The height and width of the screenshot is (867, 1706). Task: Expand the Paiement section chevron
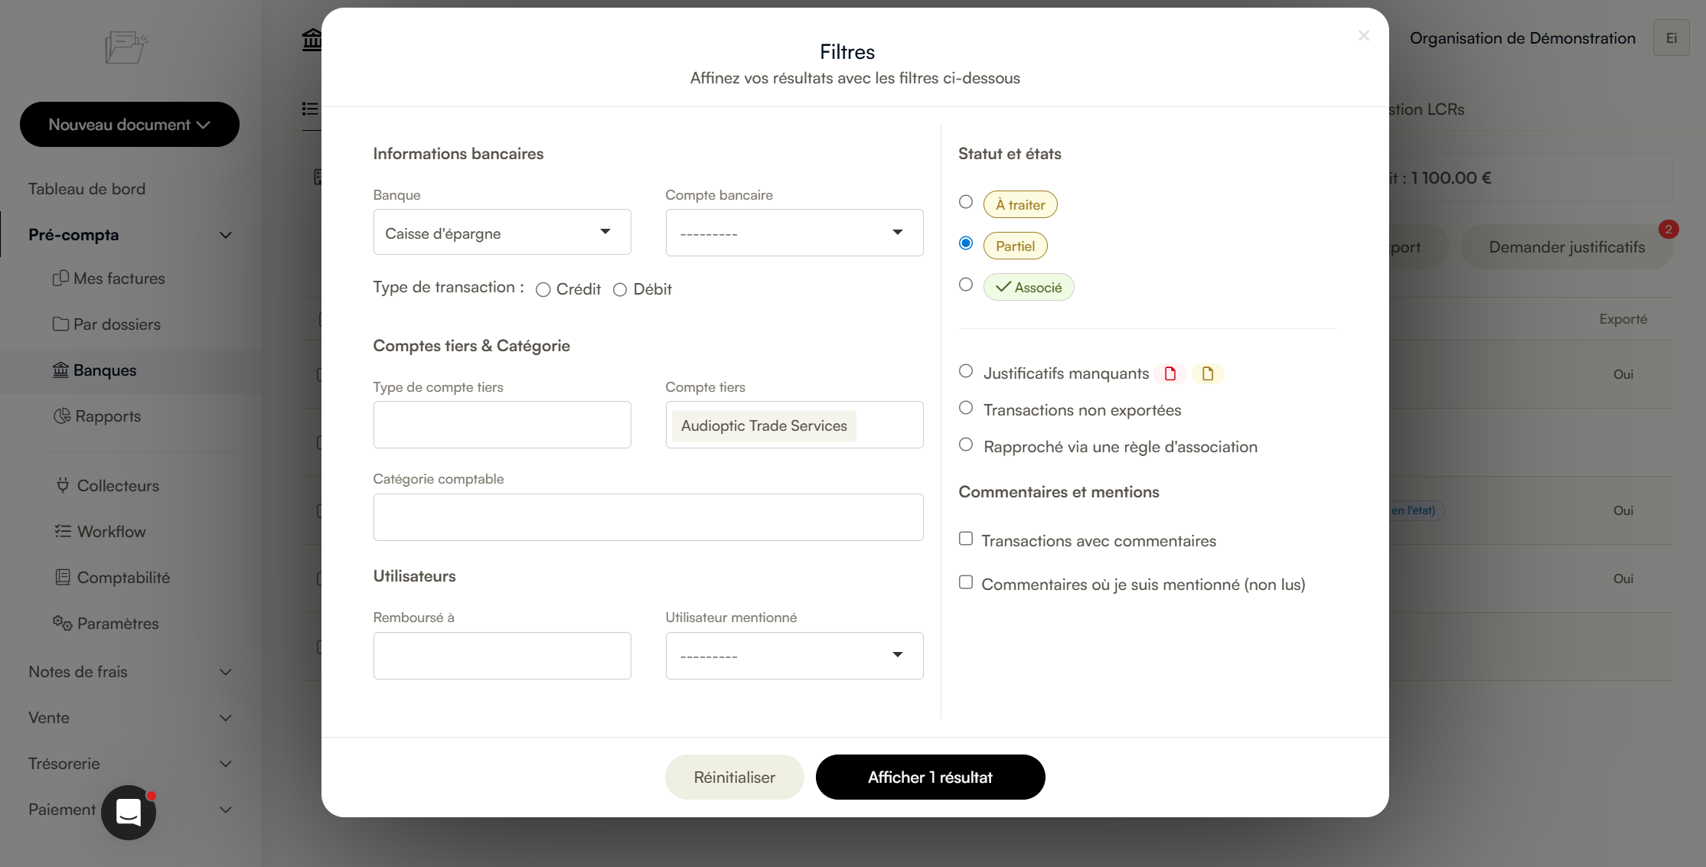[x=226, y=810]
